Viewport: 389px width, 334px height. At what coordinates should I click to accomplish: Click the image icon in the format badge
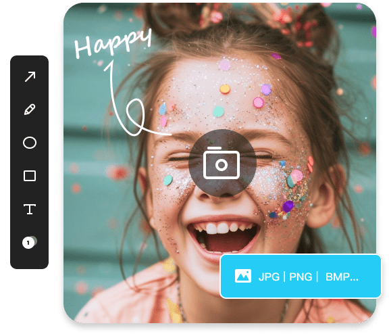point(243,276)
